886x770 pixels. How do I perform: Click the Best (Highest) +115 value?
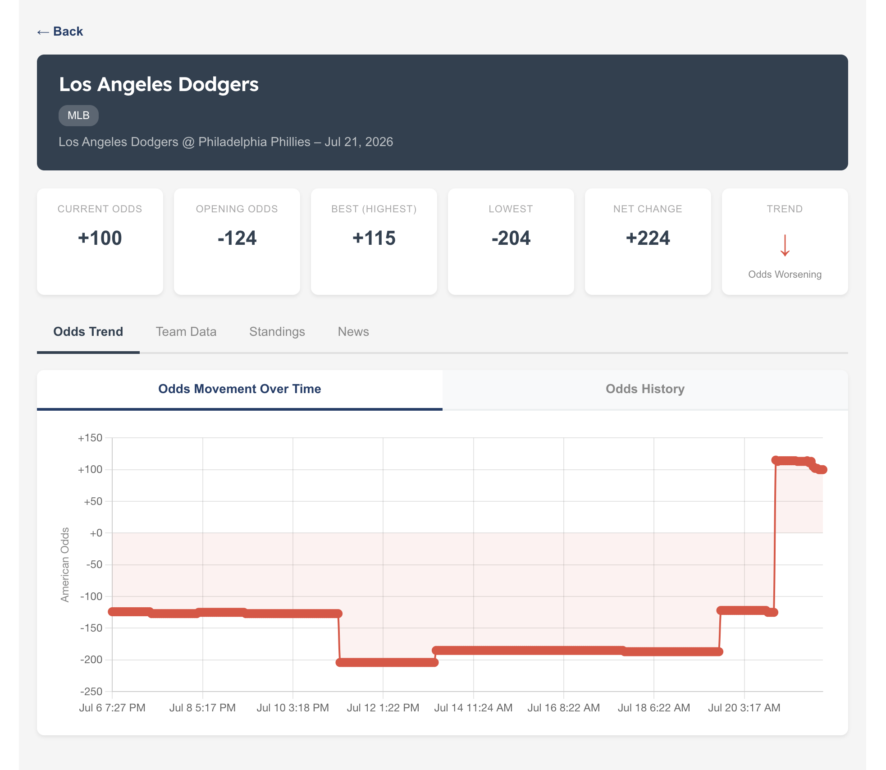pos(374,238)
